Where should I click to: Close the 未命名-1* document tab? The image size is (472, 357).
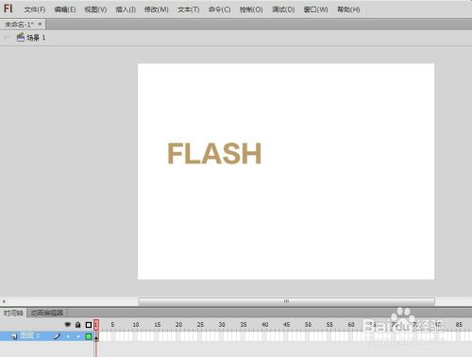point(40,24)
